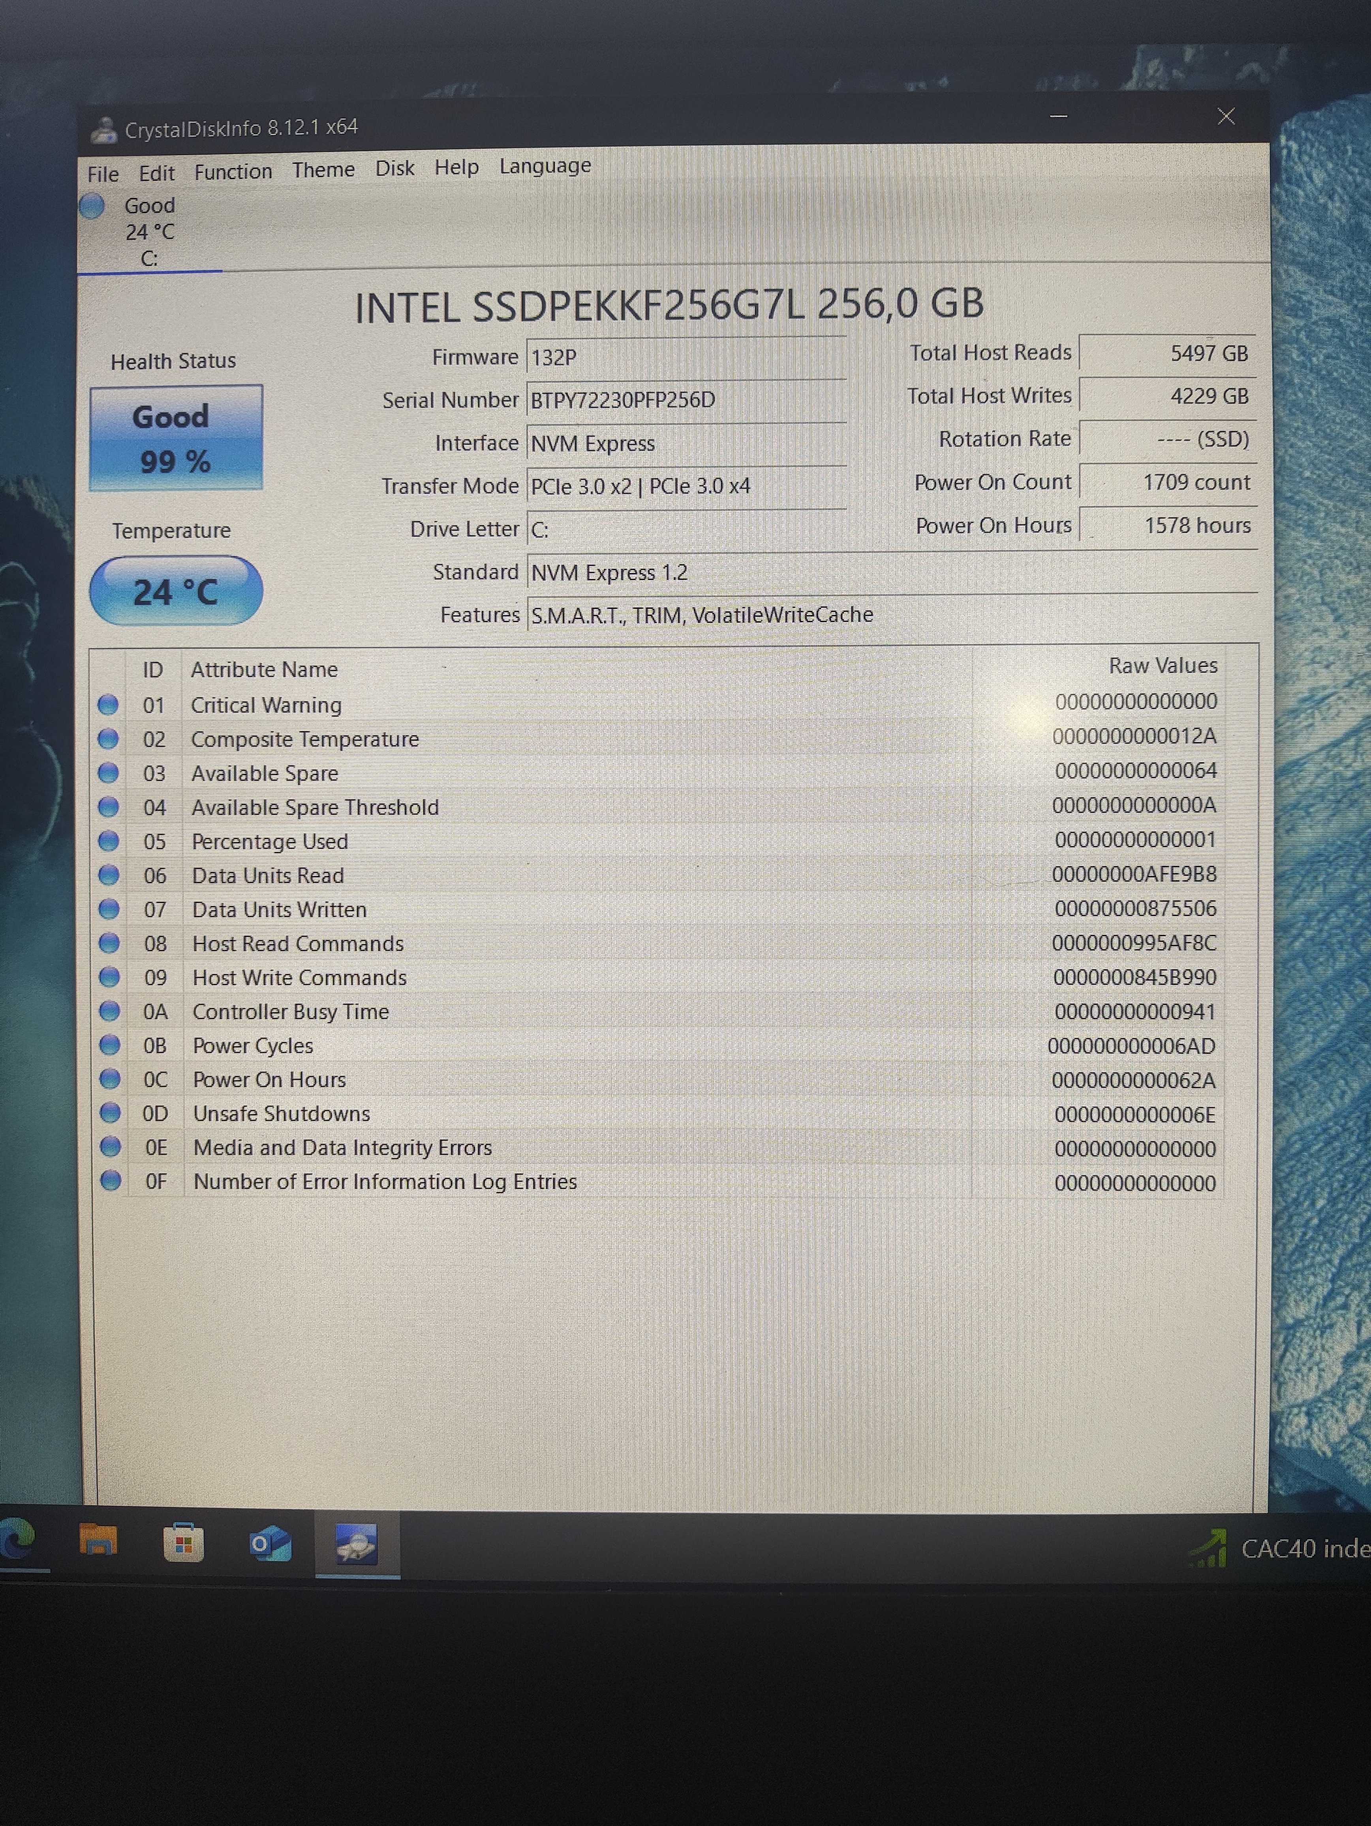Click the Unsafe Shutdowns status indicator dot
The height and width of the screenshot is (1826, 1371).
[x=110, y=1113]
